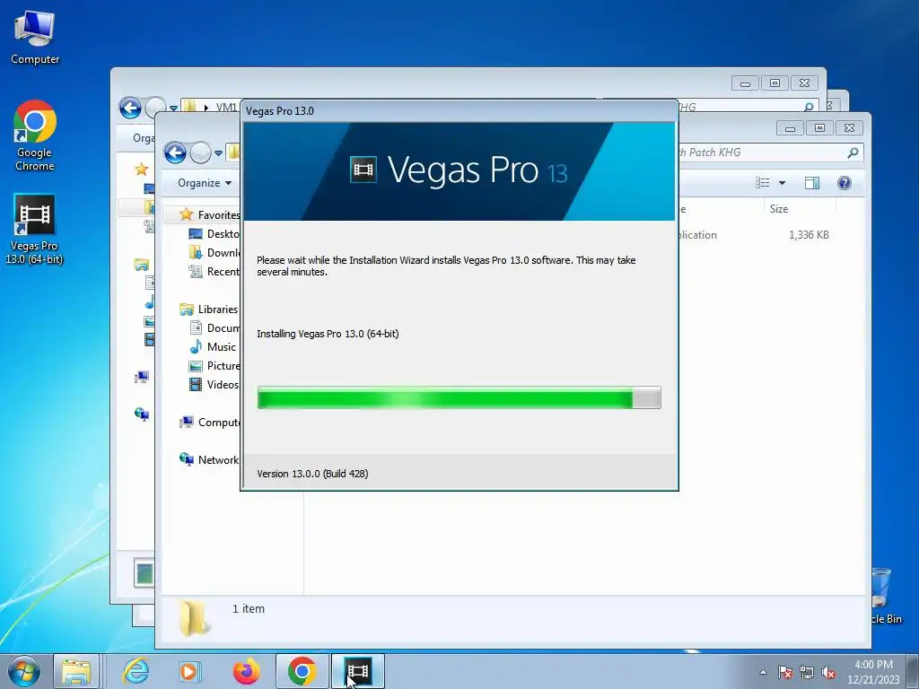Open the recent pages dropdown in front Explorer
Screen dimensions: 919x689
[x=219, y=153]
